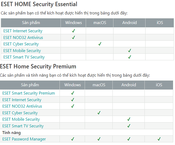Click Android checkmark for Smart TV Security in Premium table
175x145 pixels.
[128, 126]
